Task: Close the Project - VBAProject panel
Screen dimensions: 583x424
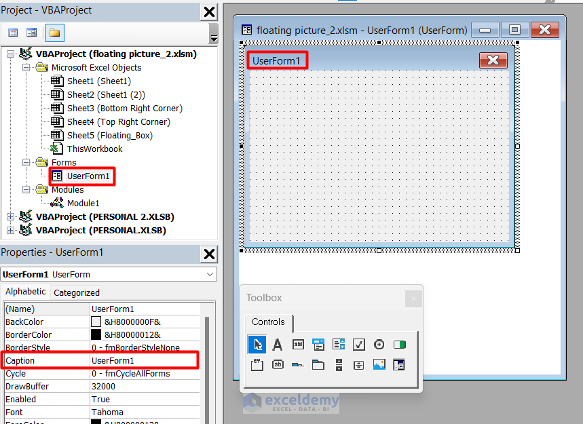Action: [x=209, y=12]
